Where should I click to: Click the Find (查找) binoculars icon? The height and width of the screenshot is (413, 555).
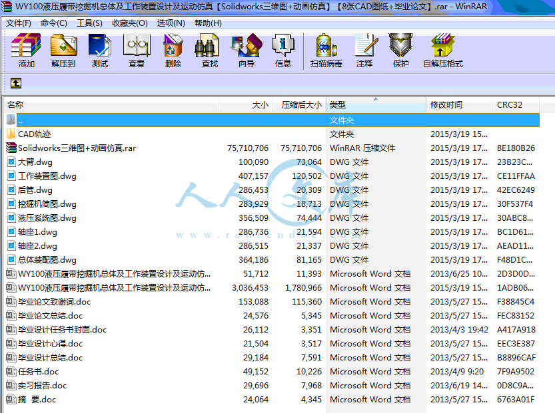[207, 45]
